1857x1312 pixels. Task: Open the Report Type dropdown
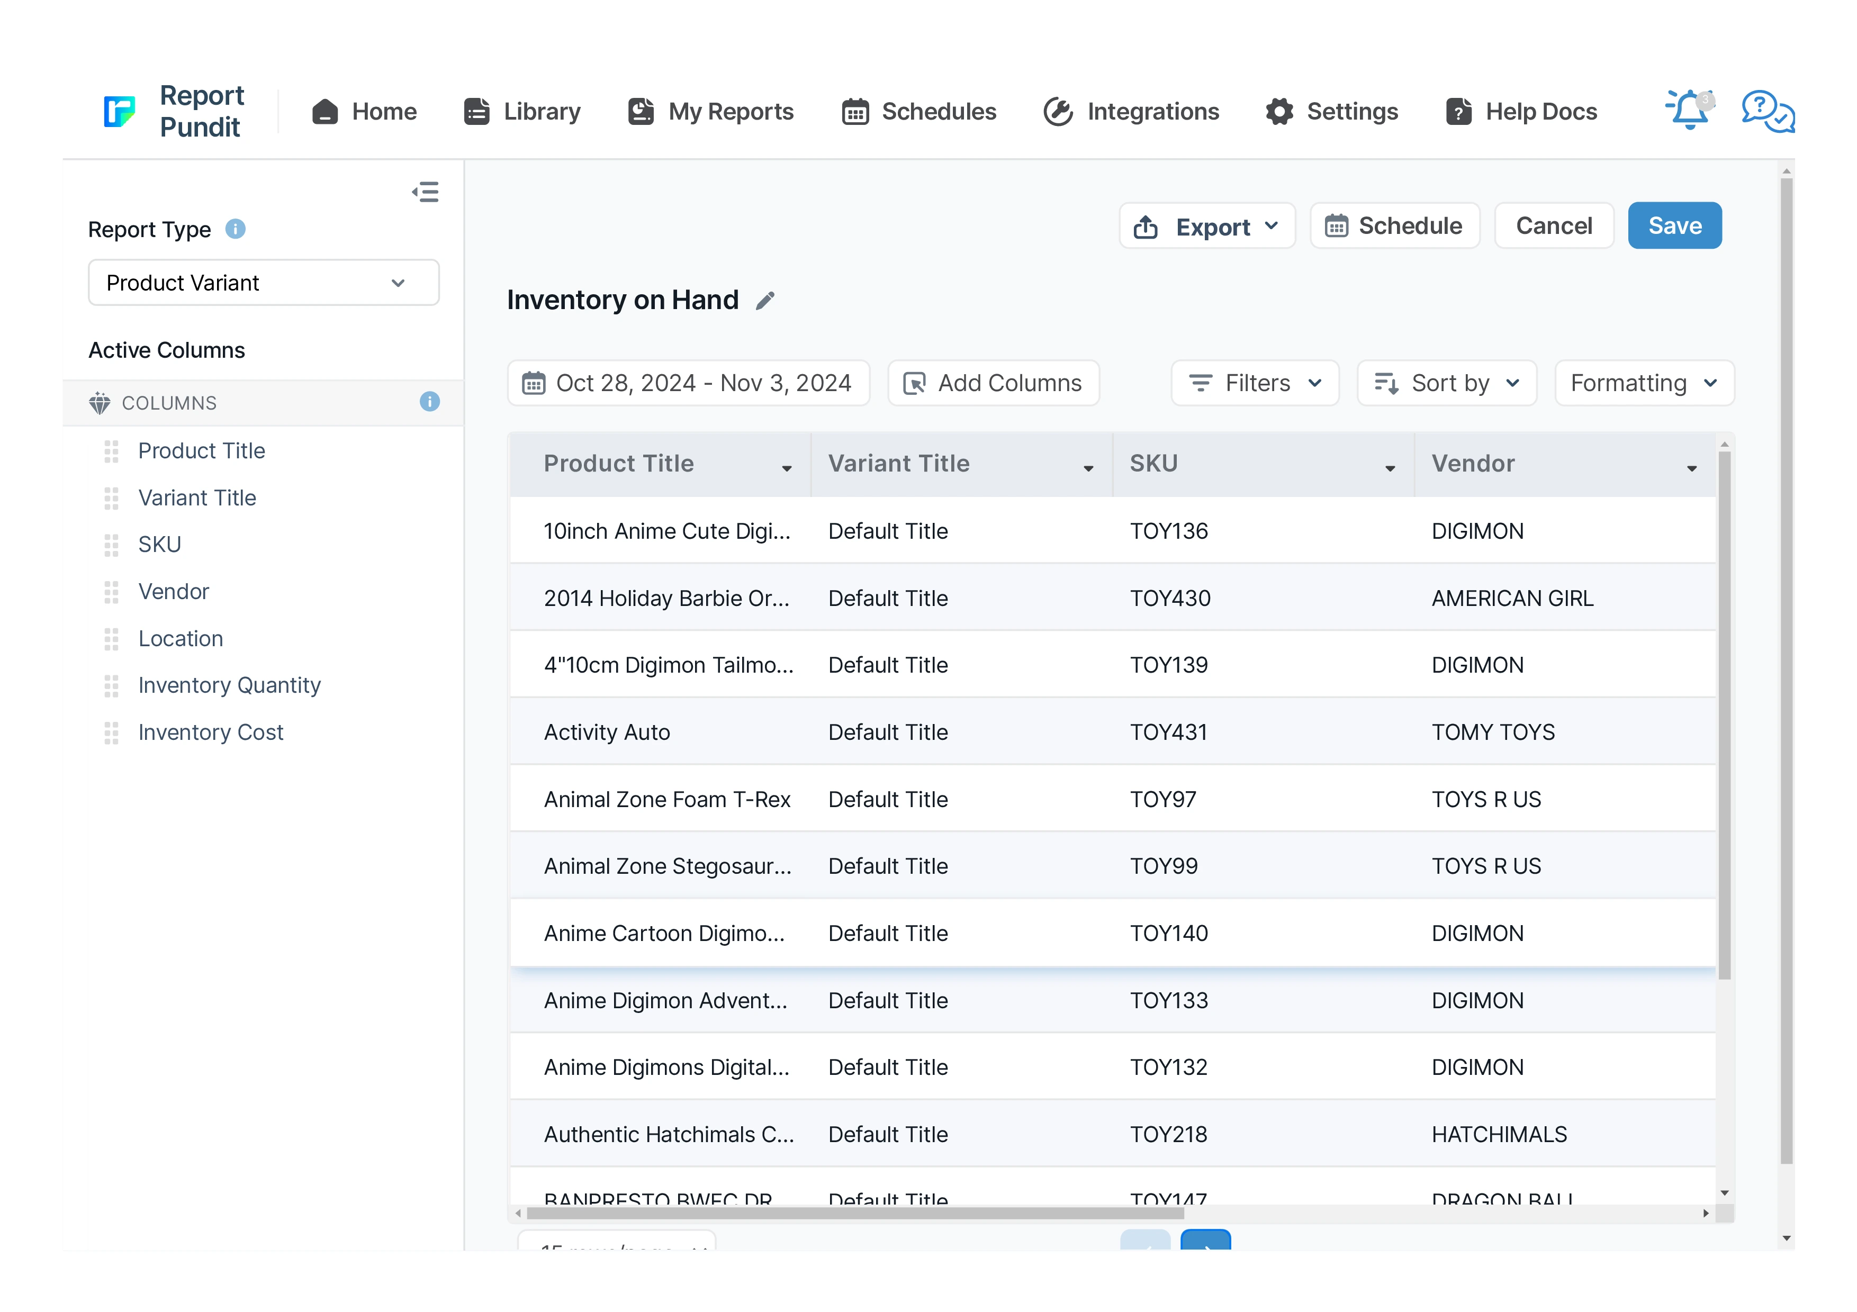click(264, 283)
